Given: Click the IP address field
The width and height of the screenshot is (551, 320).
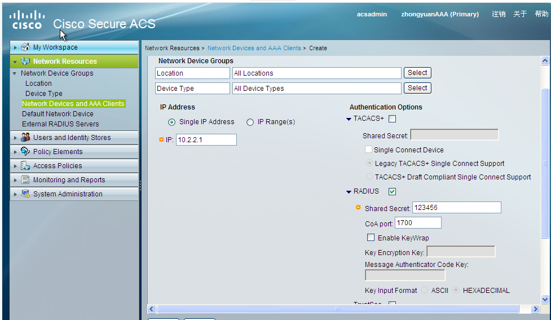Looking at the screenshot, I should [x=206, y=139].
